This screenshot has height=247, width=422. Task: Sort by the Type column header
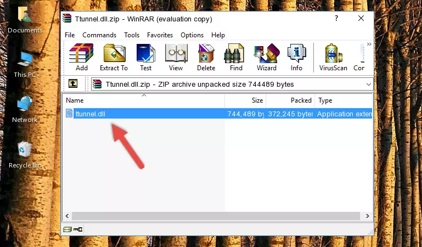pyautogui.click(x=344, y=100)
